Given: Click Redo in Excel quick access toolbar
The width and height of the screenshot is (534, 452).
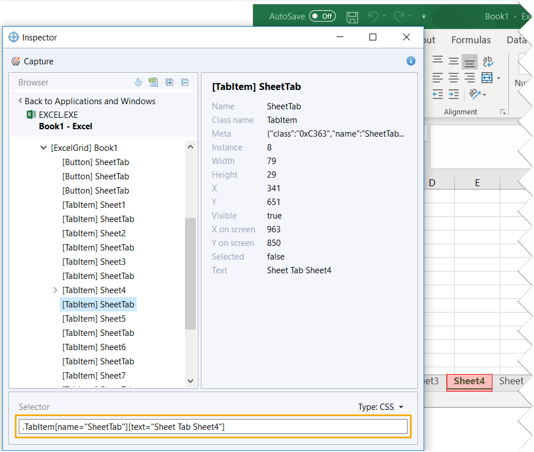Looking at the screenshot, I should [x=399, y=16].
